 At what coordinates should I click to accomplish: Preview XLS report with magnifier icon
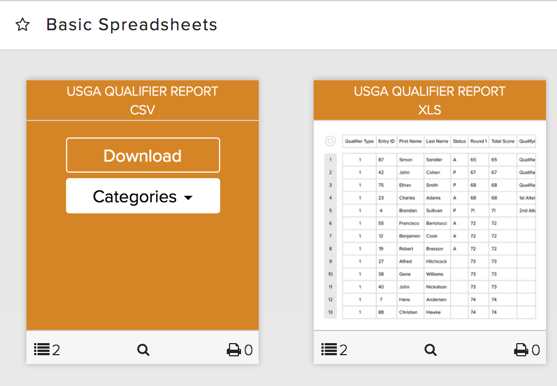pyautogui.click(x=430, y=350)
